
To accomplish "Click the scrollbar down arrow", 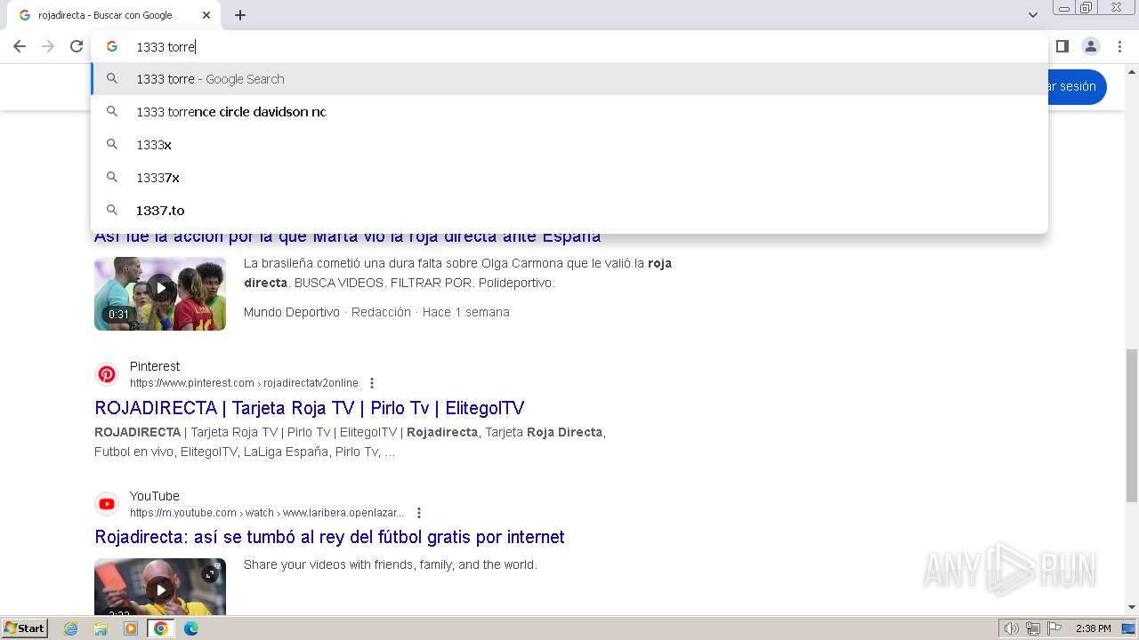I will point(1131,607).
